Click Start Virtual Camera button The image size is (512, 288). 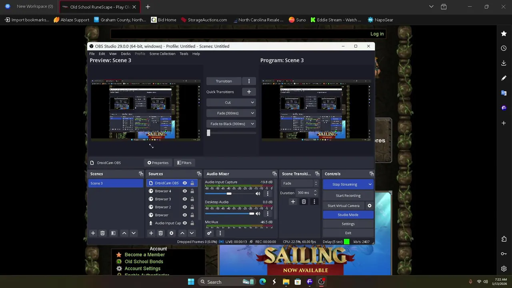(x=344, y=206)
